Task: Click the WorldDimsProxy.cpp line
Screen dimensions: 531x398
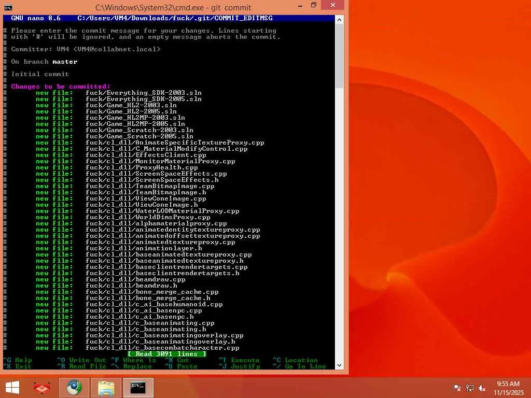Action: 148,217
